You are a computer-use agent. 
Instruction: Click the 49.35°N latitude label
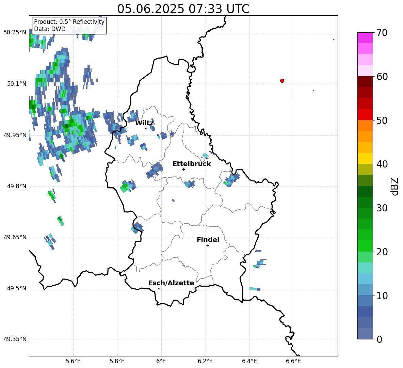[15, 339]
